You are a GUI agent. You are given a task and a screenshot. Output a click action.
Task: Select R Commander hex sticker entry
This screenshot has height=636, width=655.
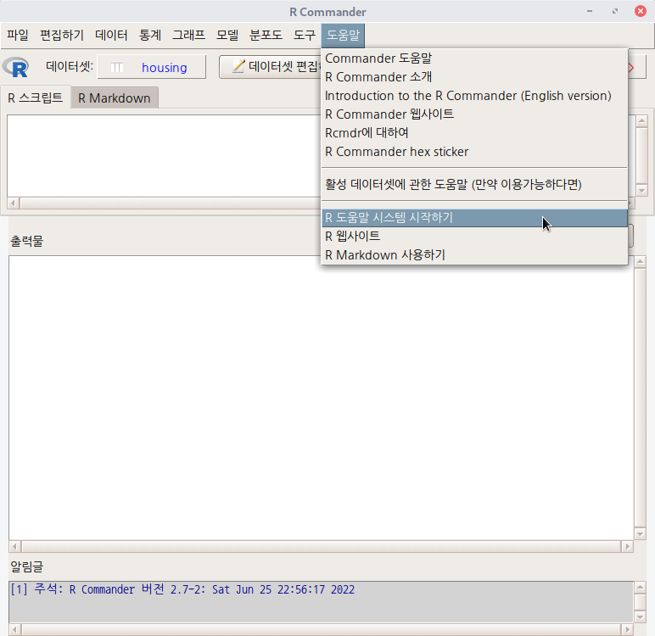tap(474, 152)
